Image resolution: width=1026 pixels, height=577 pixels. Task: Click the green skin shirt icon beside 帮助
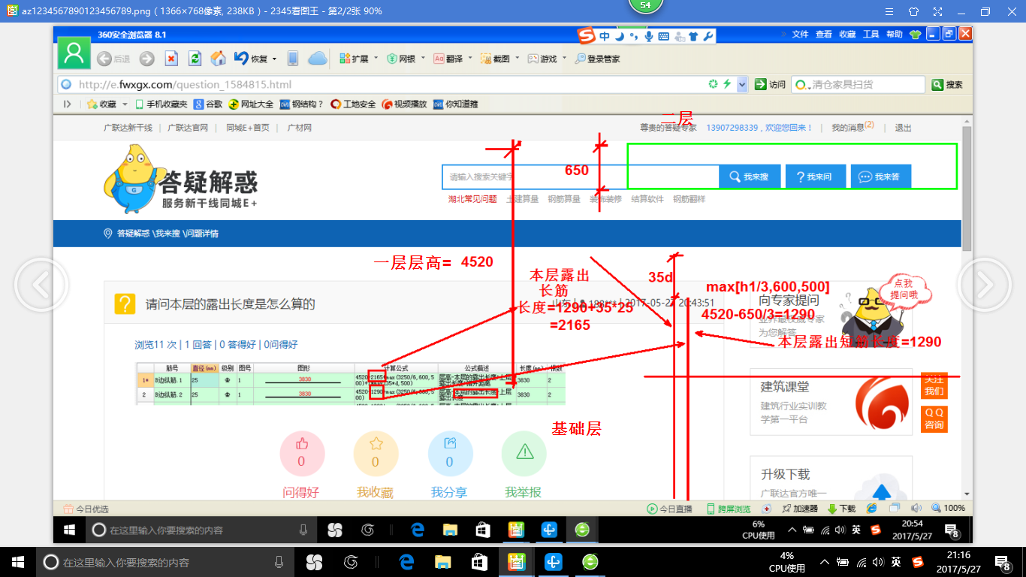[915, 35]
